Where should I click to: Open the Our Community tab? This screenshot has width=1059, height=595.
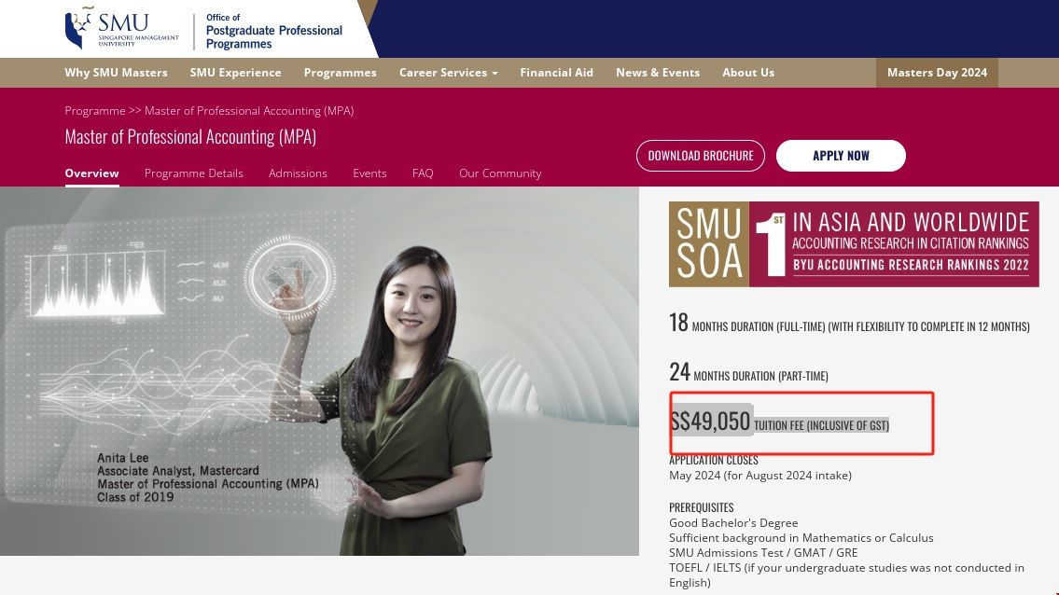coord(500,173)
